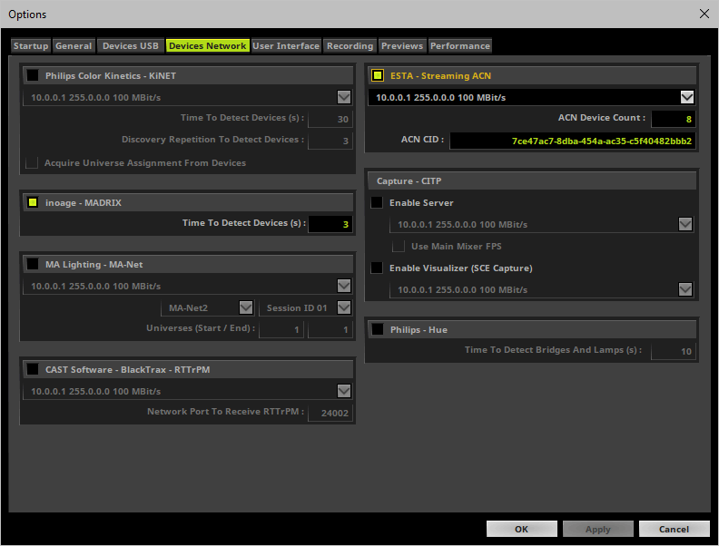This screenshot has height=546, width=719.
Task: Switch to the Performance tab
Action: [x=460, y=46]
